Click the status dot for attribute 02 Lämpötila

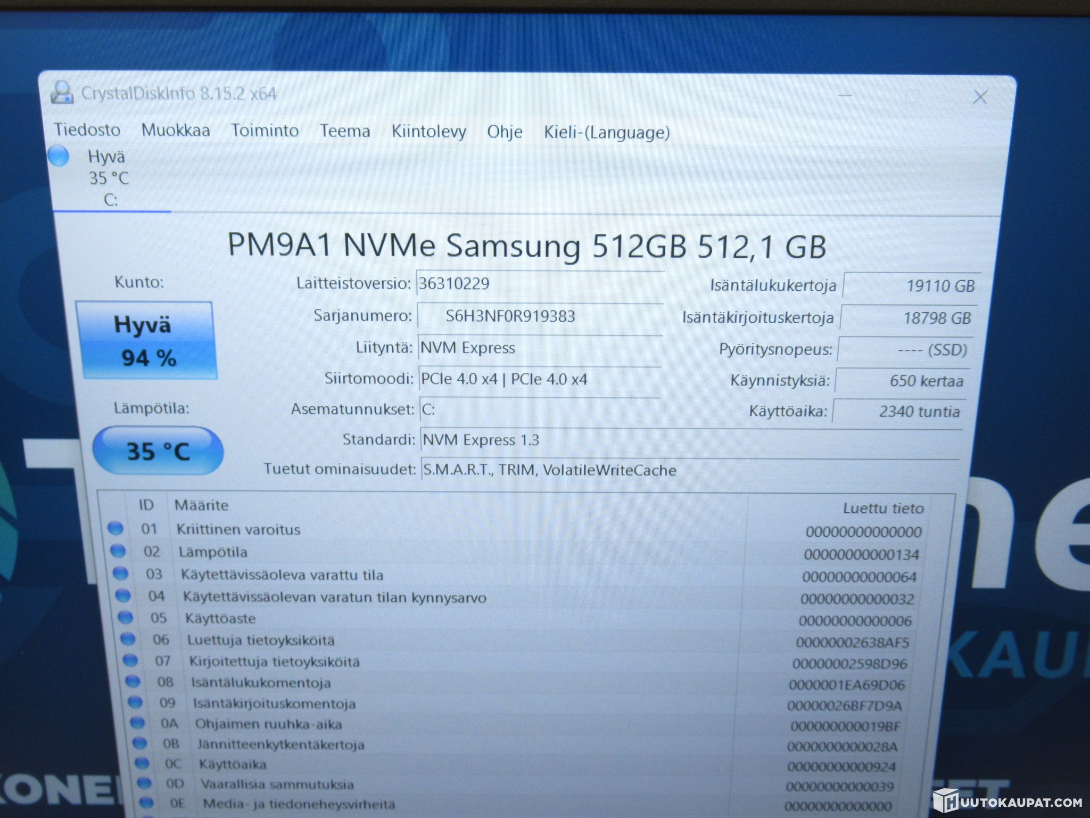pos(118,551)
